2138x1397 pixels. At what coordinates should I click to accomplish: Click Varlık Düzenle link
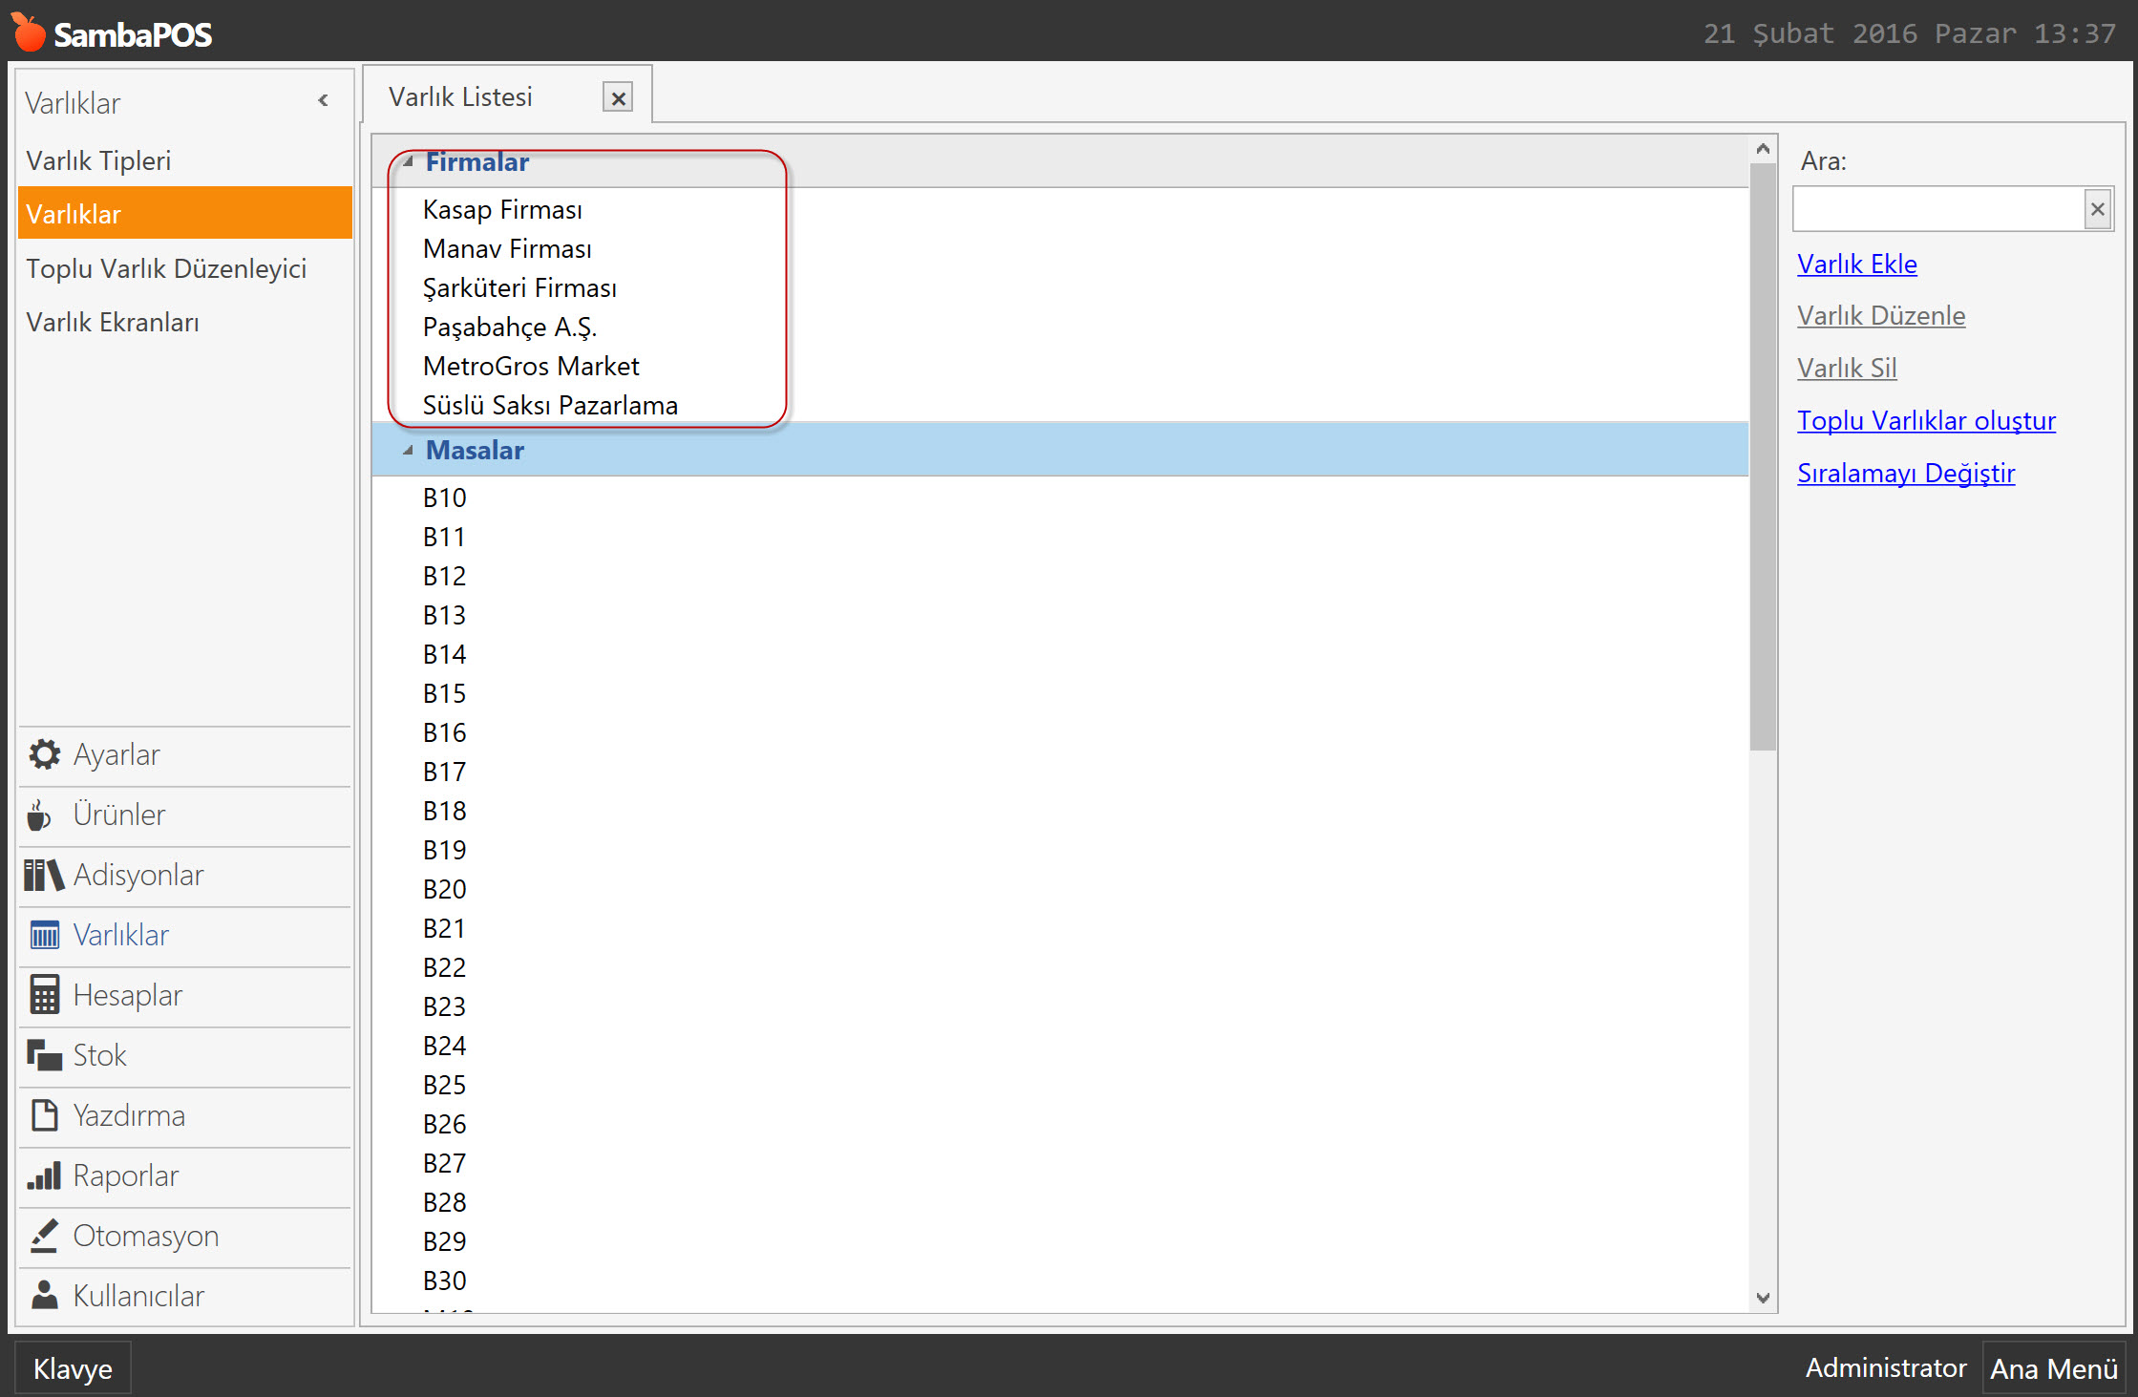point(1881,315)
